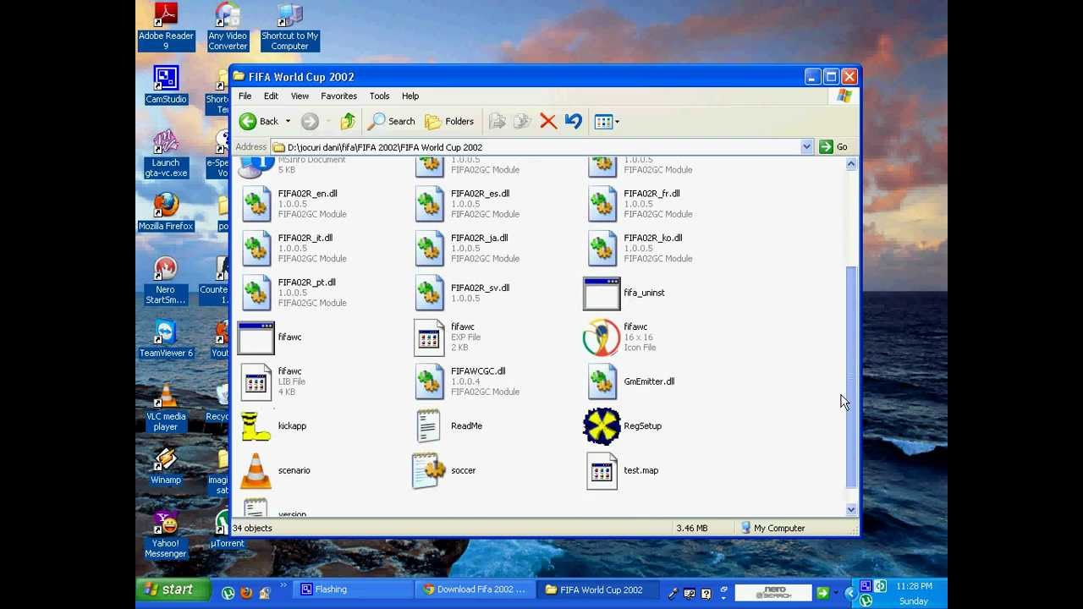Click the Windows start button
Viewport: 1083px width, 609px height.
coord(173,590)
